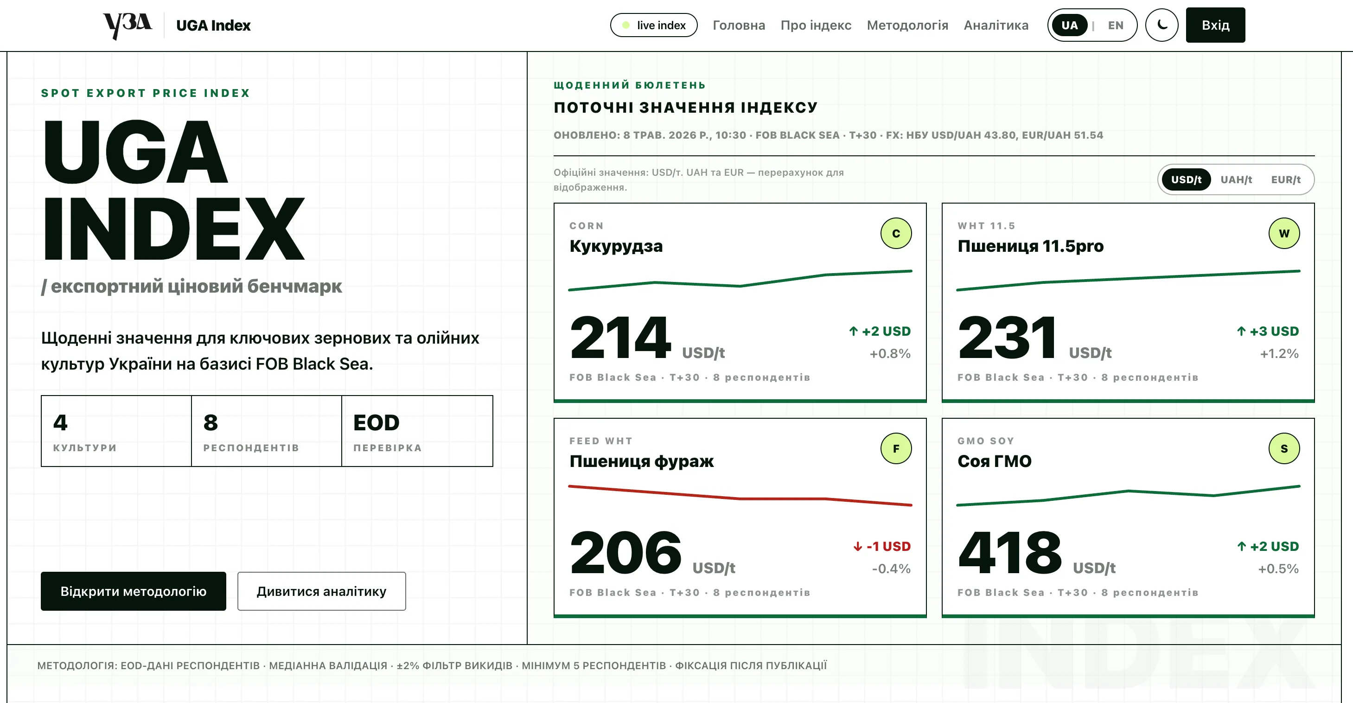Click the corn price trend sparkline
This screenshot has width=1353, height=703.
tap(740, 281)
